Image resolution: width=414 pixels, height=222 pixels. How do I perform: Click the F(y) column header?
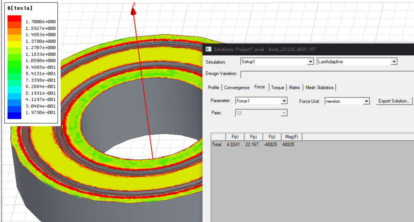point(253,137)
